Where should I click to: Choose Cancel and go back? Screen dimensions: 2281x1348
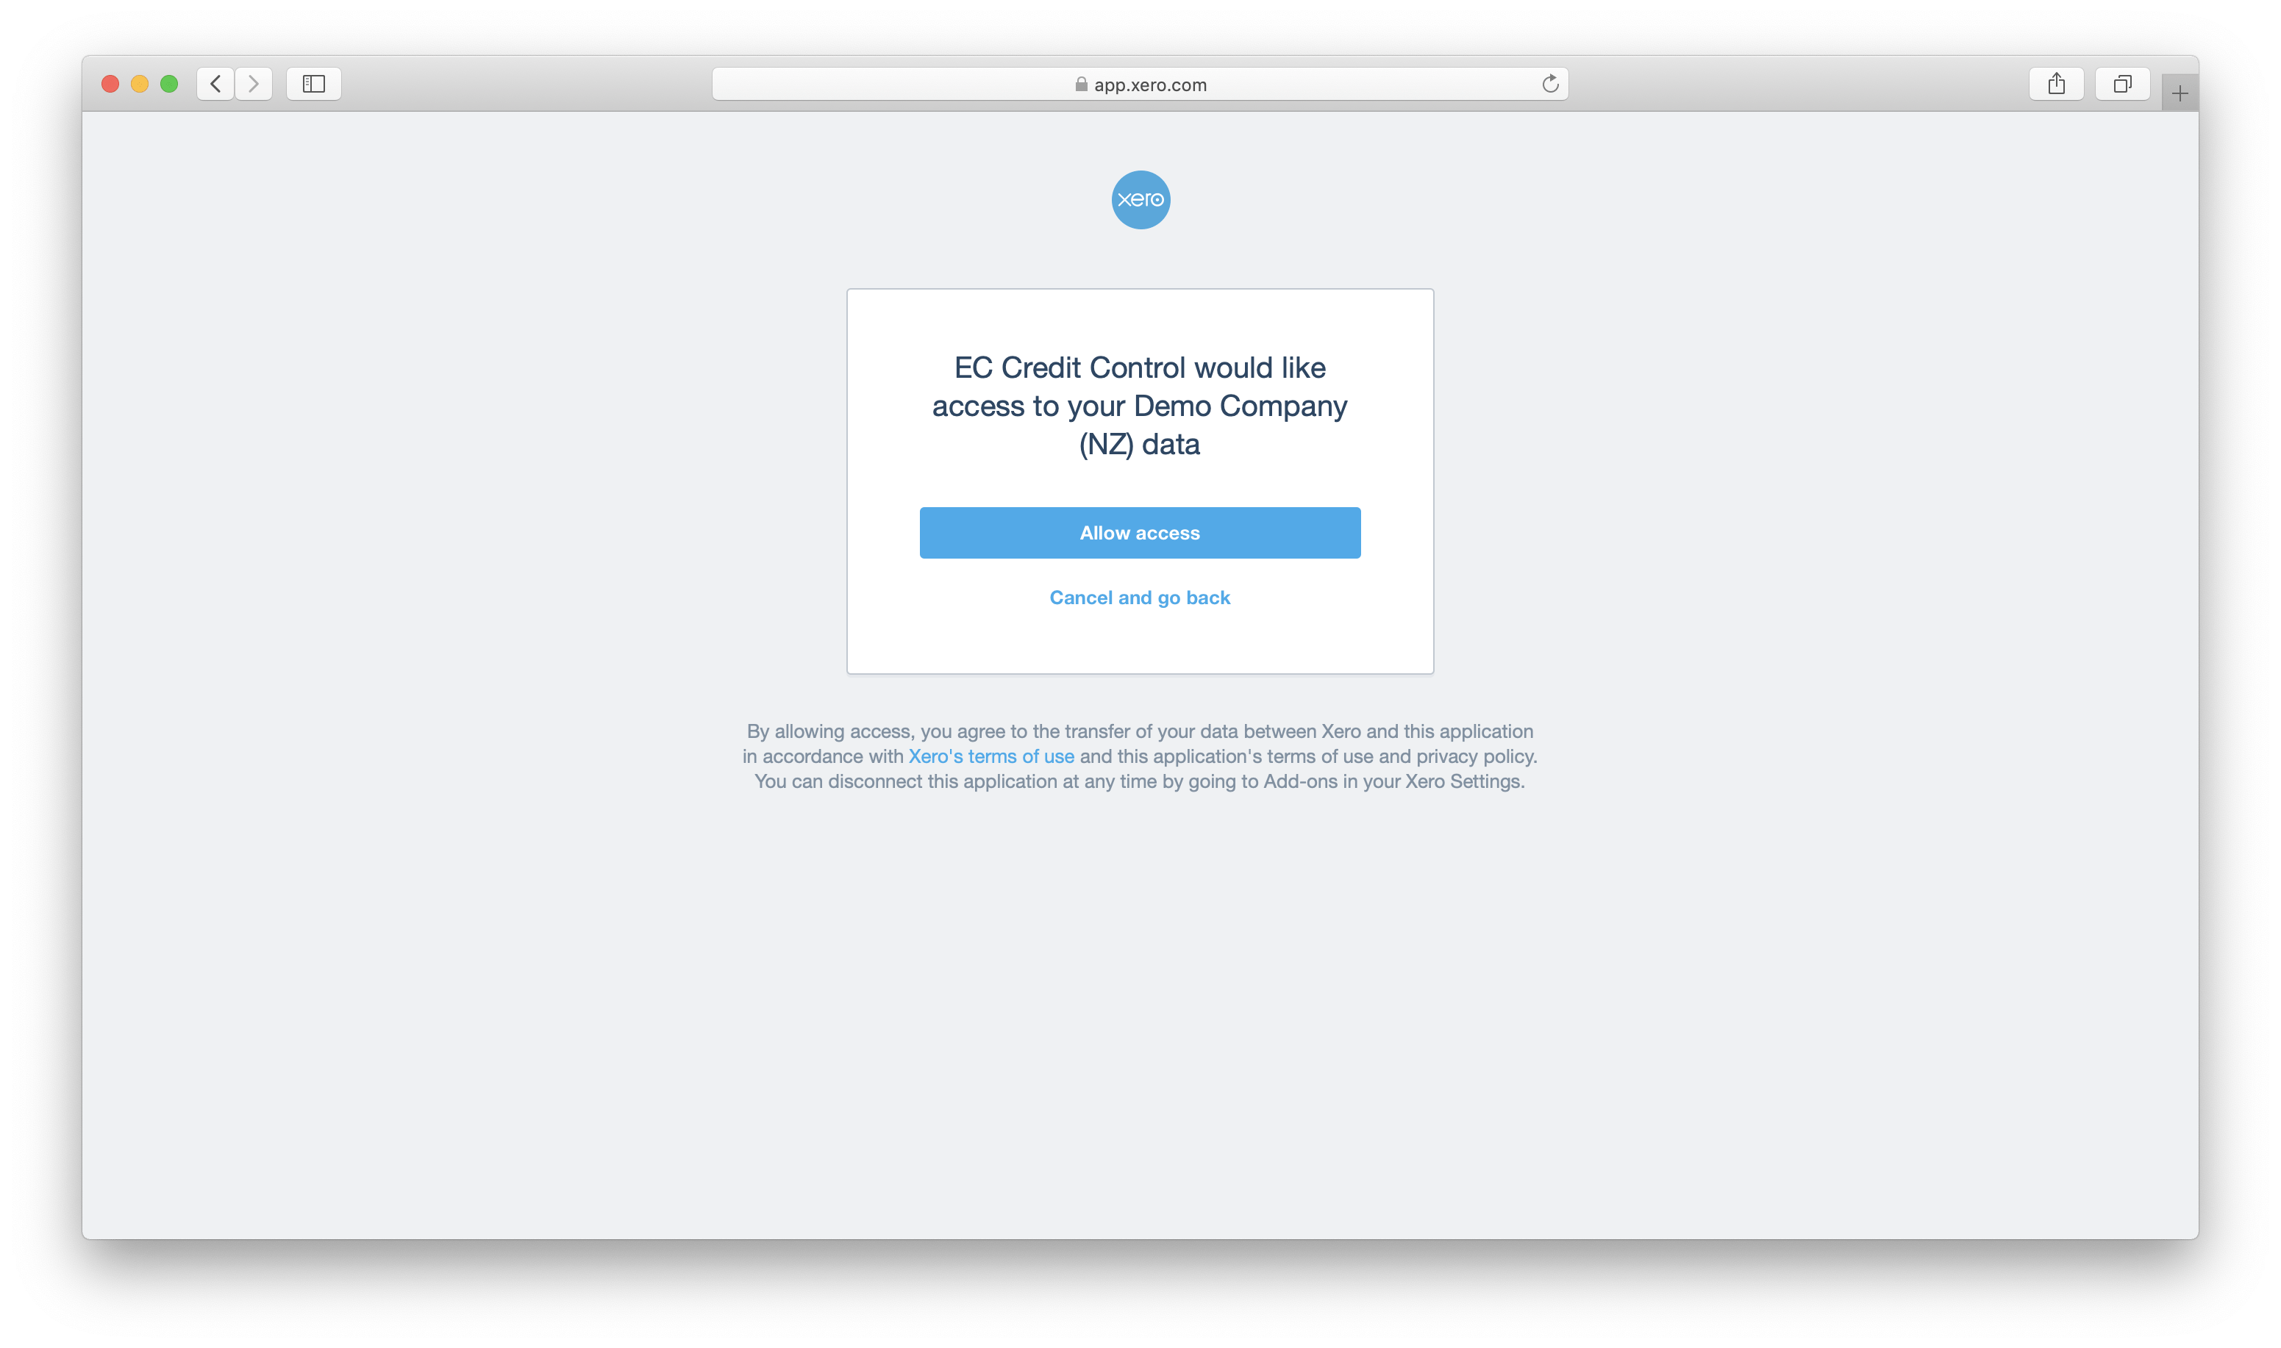click(x=1140, y=598)
